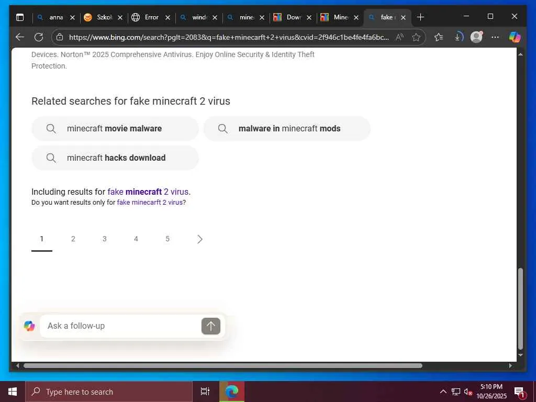The width and height of the screenshot is (536, 402).
Task: Submit follow-up with the arrow button
Action: [x=211, y=326]
